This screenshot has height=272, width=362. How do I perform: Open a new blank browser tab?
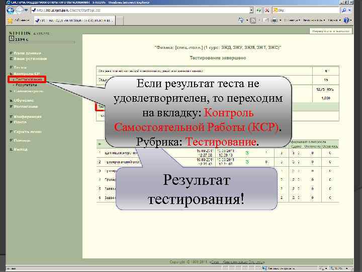point(119,21)
